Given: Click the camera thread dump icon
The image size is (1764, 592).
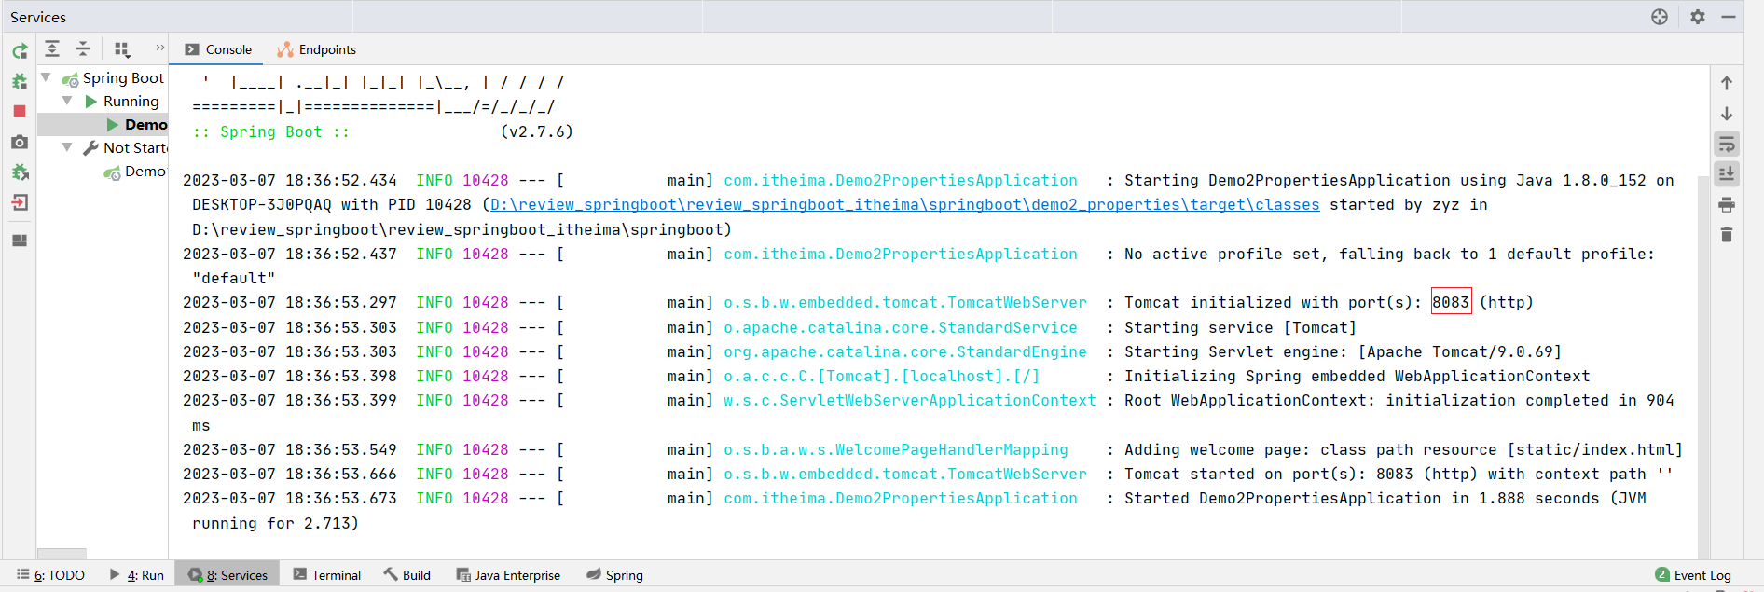Looking at the screenshot, I should pyautogui.click(x=20, y=142).
